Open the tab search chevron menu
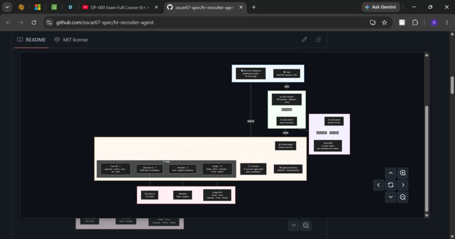Viewport: 455px width, 239px height. pos(7,7)
